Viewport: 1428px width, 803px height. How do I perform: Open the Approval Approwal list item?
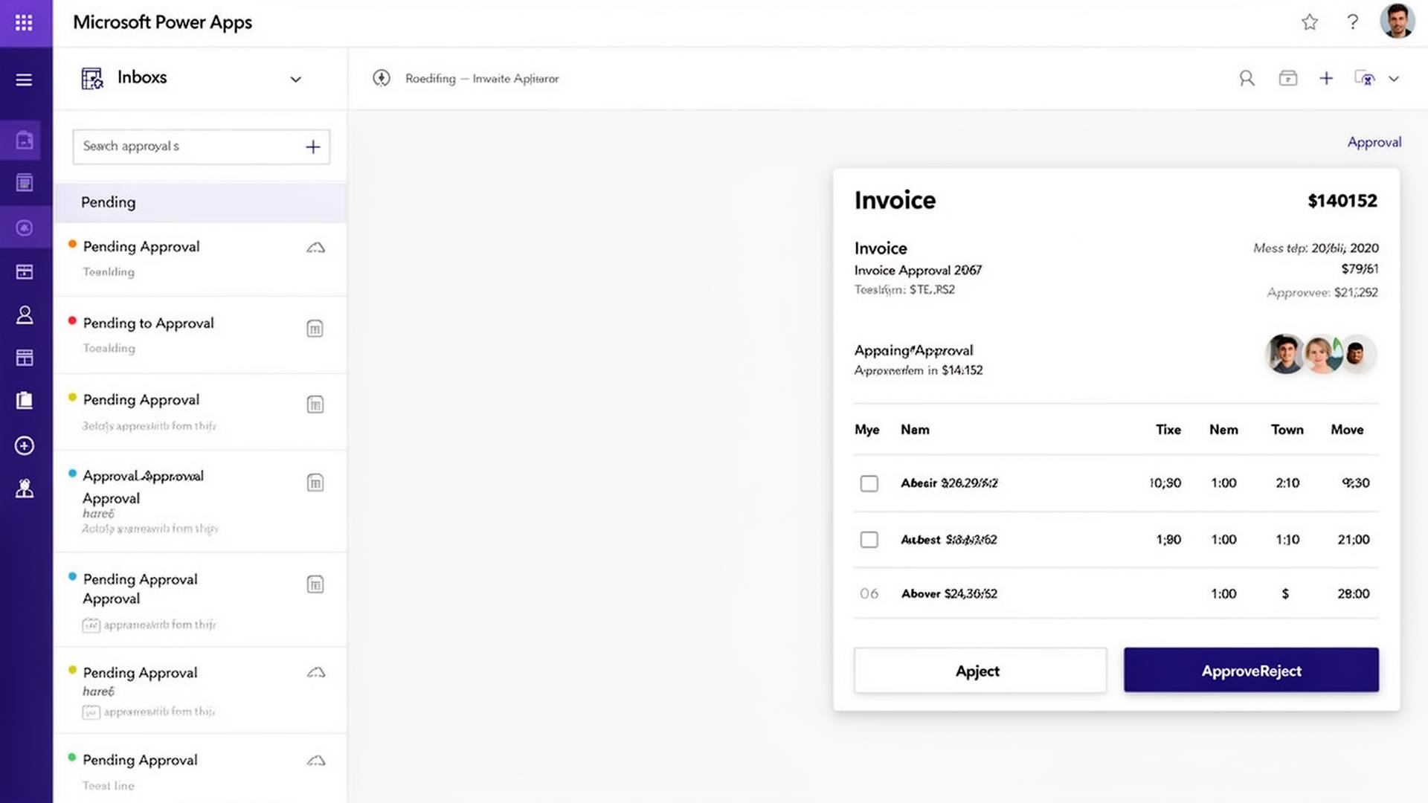200,501
